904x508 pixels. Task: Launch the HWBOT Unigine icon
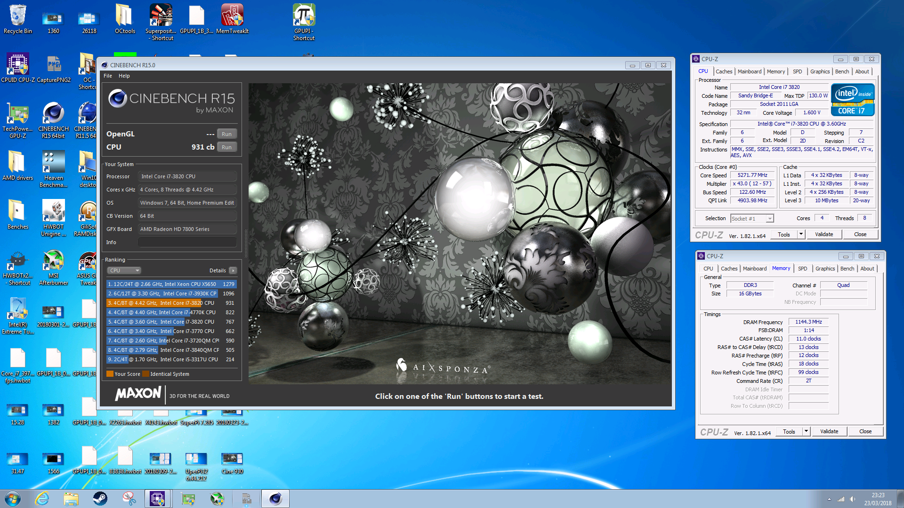pyautogui.click(x=54, y=218)
